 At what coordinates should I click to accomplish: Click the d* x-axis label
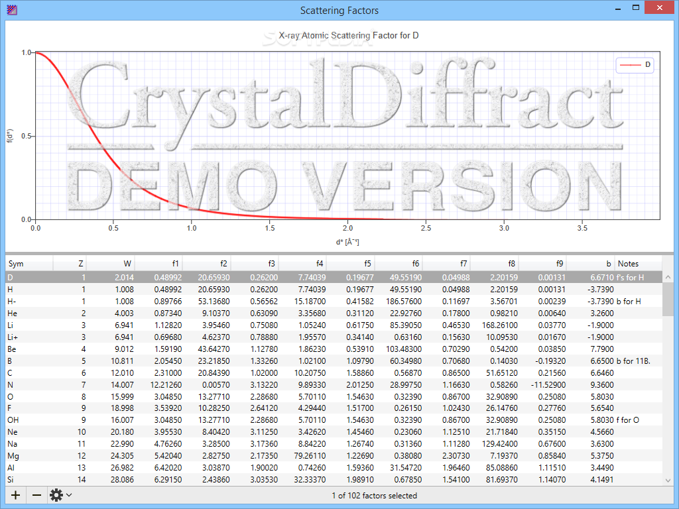347,242
